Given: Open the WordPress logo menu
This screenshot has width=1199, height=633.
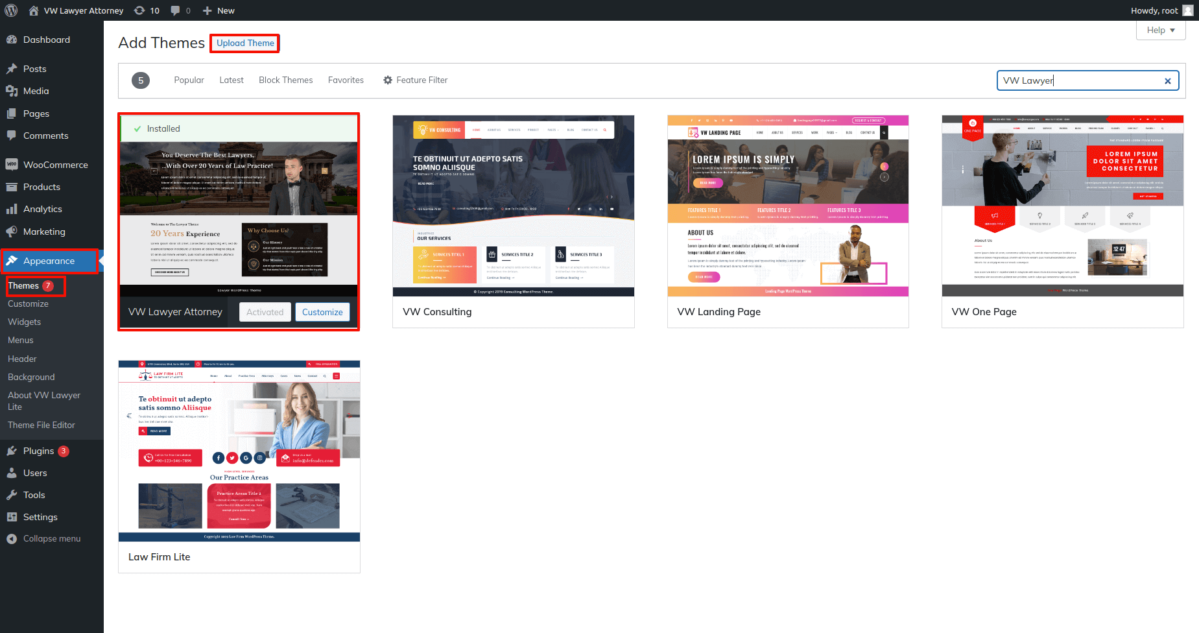Looking at the screenshot, I should pyautogui.click(x=11, y=10).
